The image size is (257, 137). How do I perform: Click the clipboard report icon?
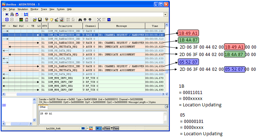tap(26, 20)
